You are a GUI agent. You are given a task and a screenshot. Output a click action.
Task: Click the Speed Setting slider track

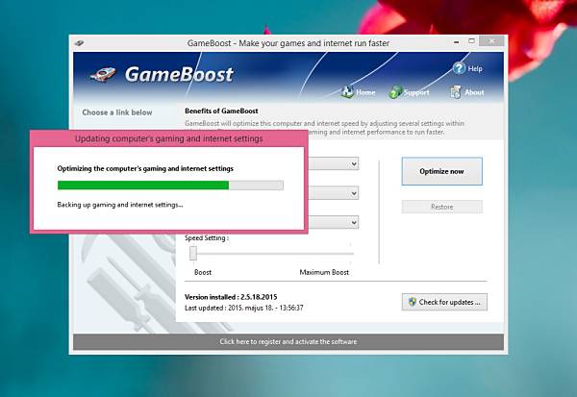(x=271, y=254)
